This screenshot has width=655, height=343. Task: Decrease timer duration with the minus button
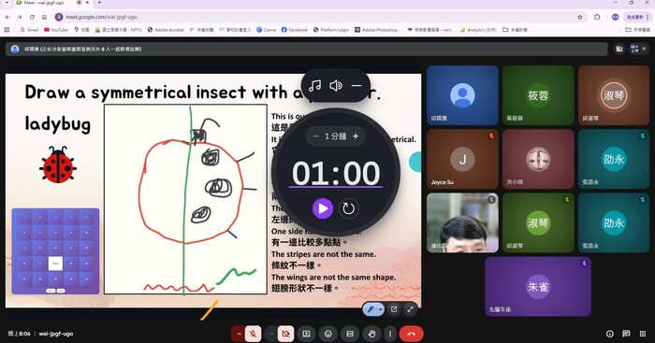[316, 136]
